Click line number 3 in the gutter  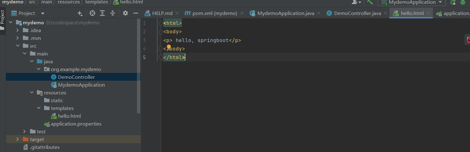pos(144,40)
